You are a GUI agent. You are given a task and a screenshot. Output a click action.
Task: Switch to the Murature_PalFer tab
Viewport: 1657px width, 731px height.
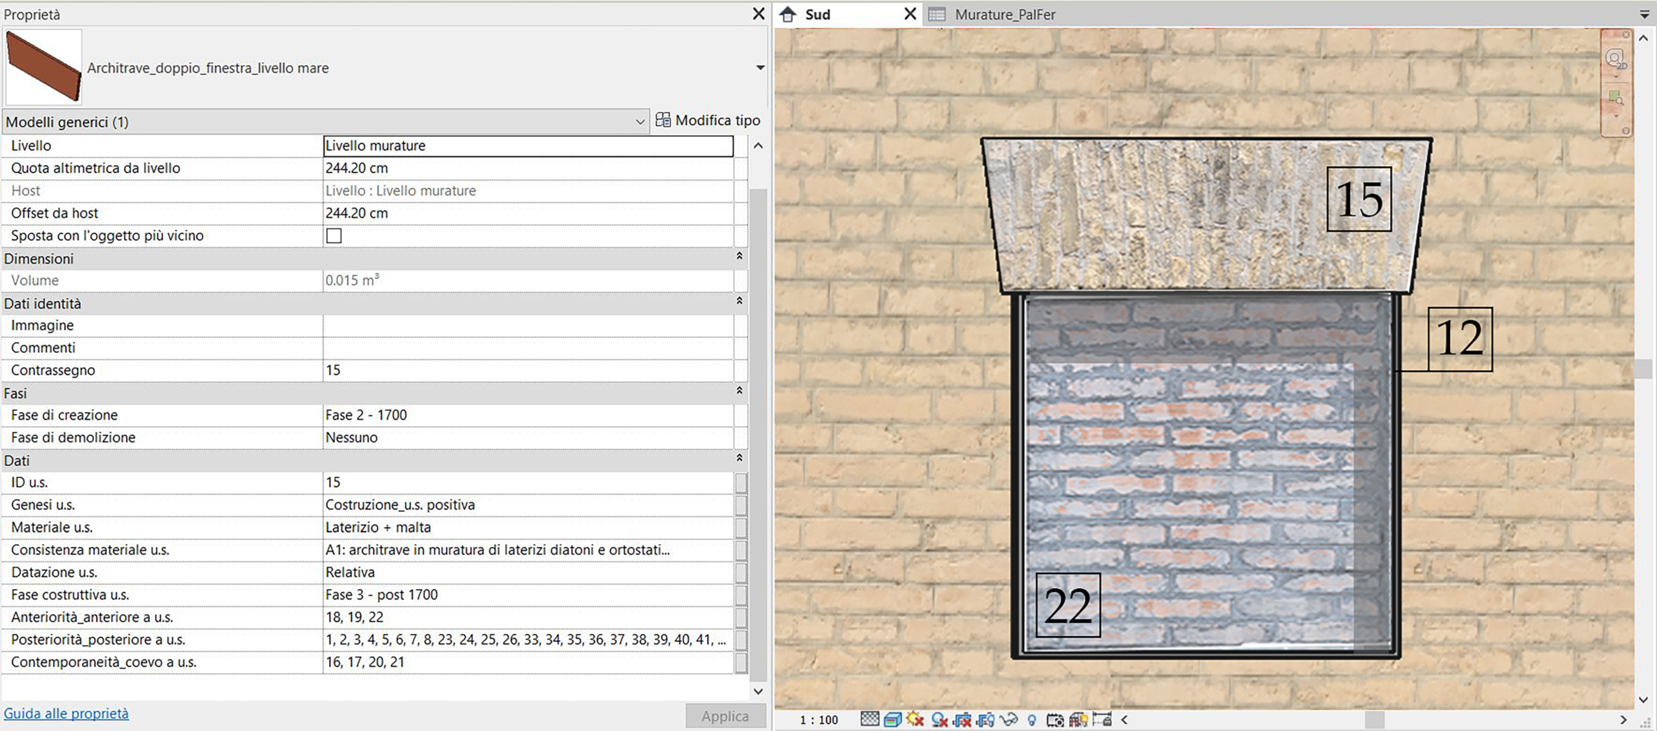coord(1004,14)
